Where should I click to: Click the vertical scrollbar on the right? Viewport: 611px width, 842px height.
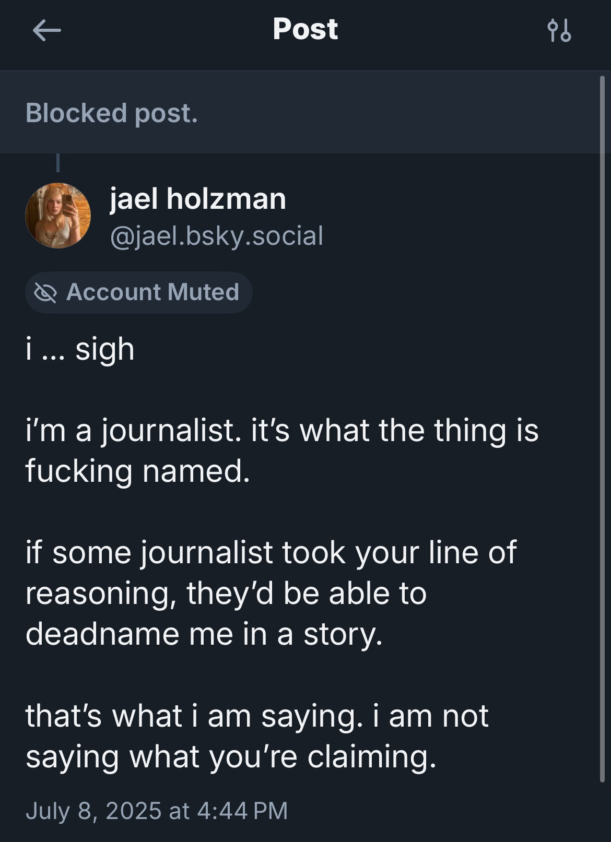point(602,418)
